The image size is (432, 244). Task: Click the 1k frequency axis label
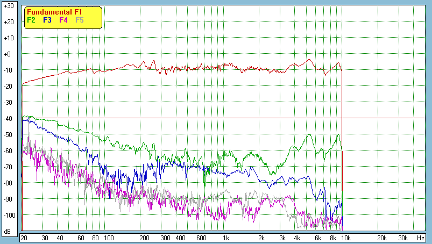coord(226,238)
